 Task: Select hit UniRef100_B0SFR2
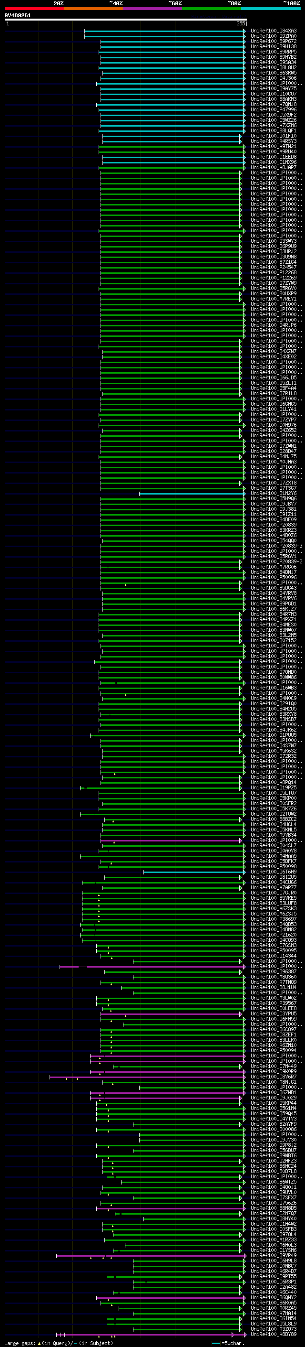click(x=273, y=804)
